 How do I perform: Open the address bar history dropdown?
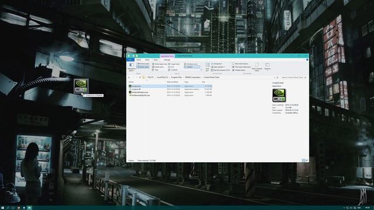coord(274,78)
